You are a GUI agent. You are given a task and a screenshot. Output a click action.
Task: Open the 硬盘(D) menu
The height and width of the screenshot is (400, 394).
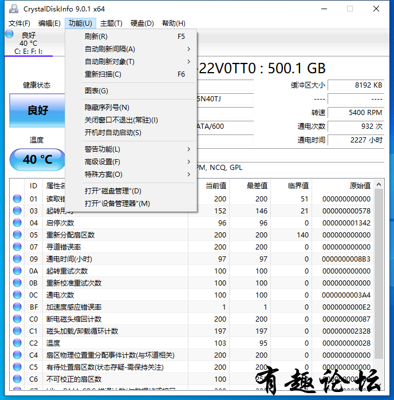[x=142, y=23]
